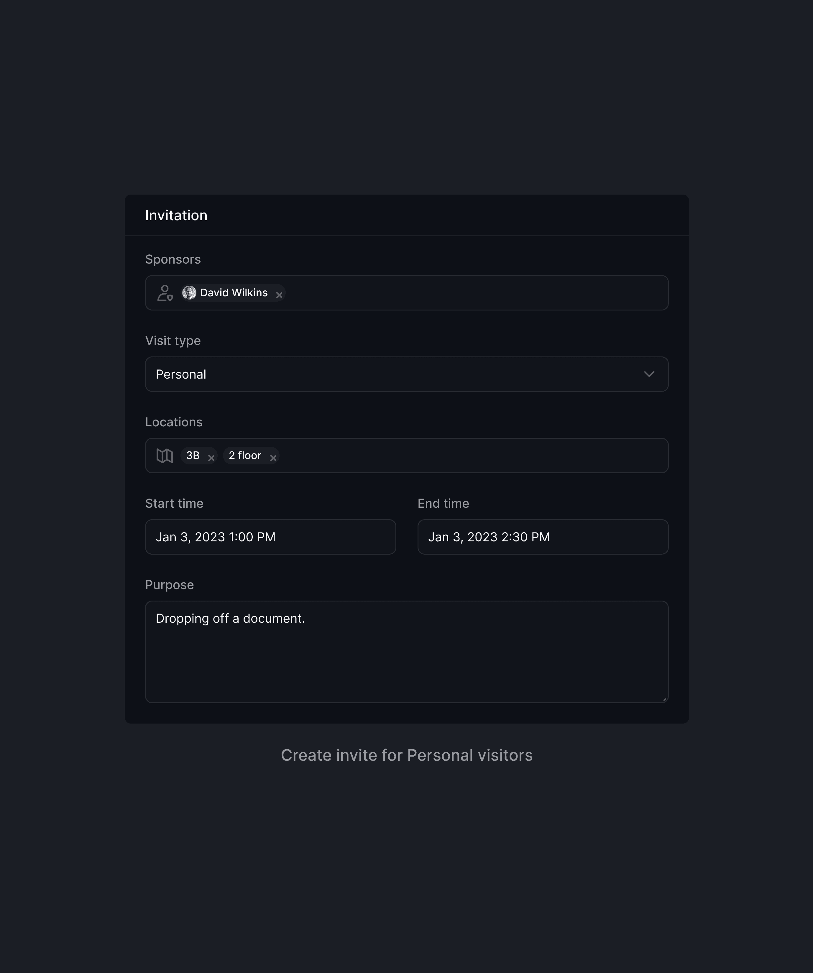Click the Purpose textarea resize handle

point(665,699)
